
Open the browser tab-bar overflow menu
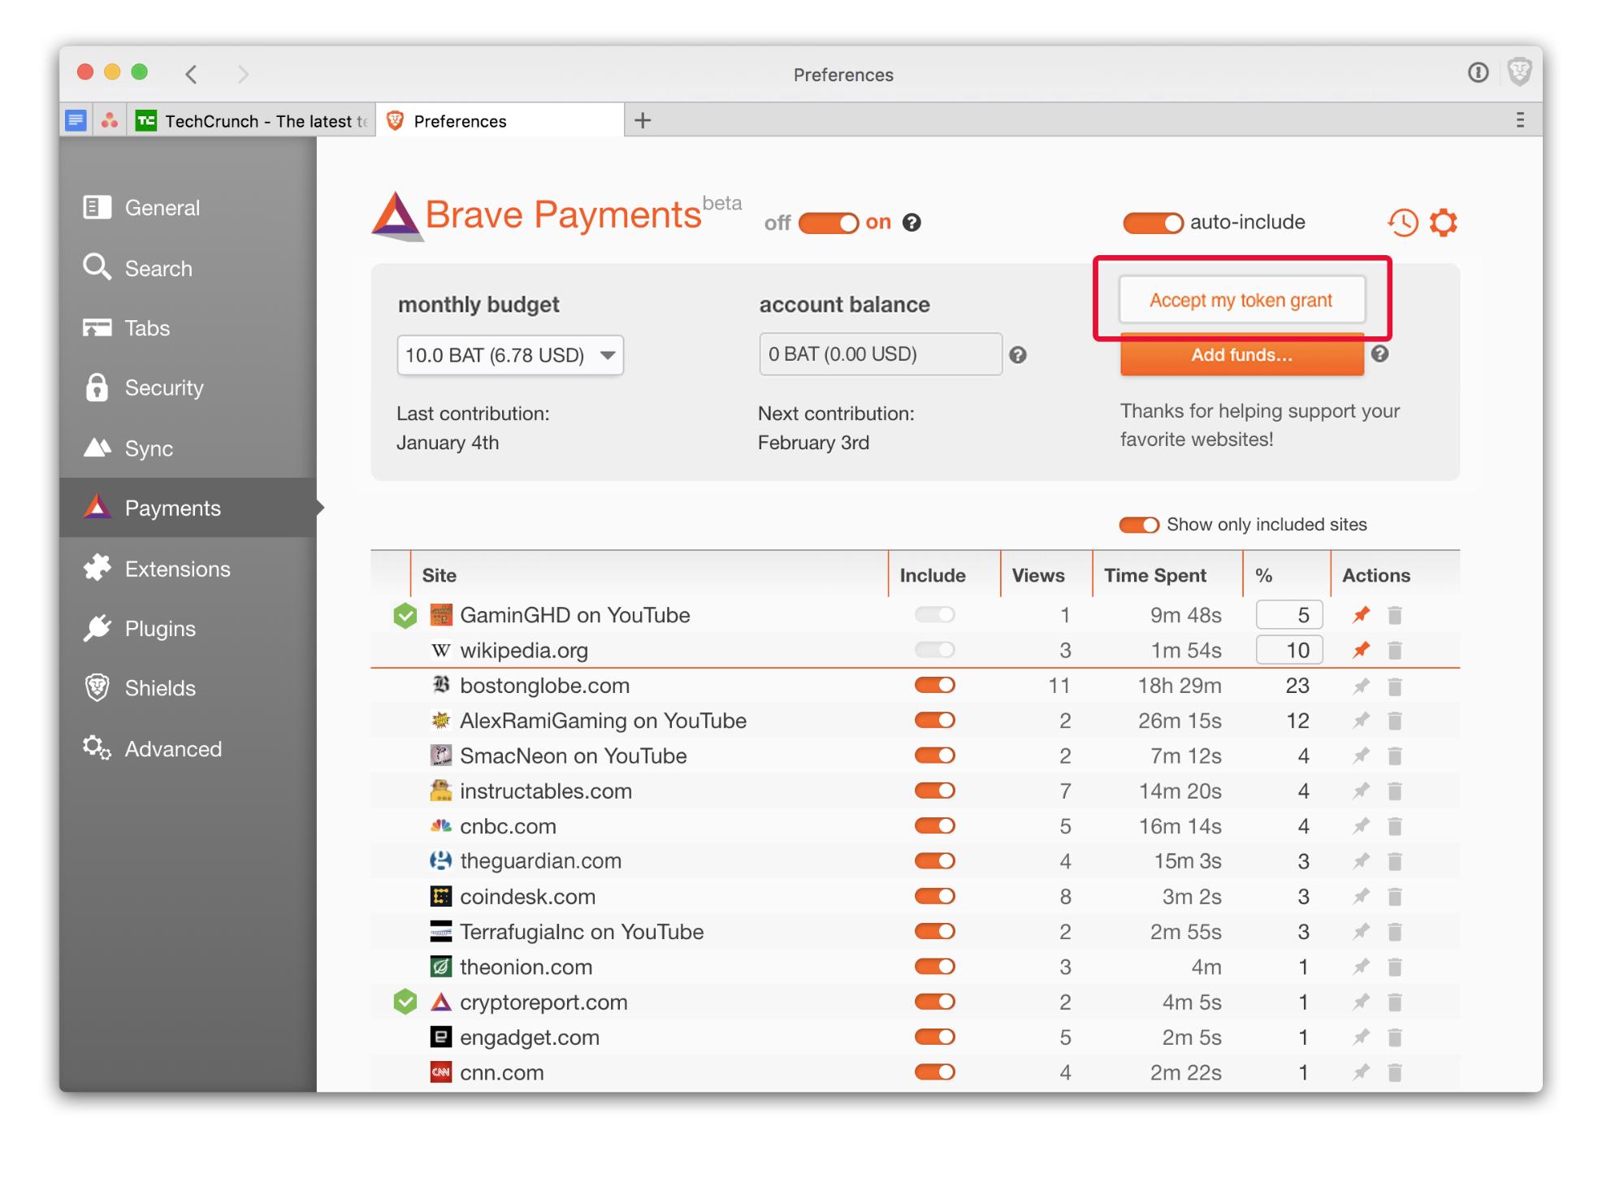[x=1519, y=120]
